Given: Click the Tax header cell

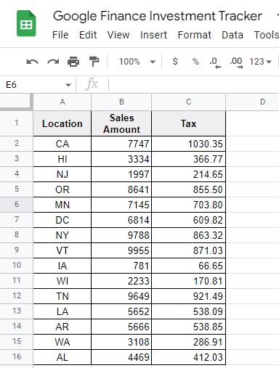Looking at the screenshot, I should [188, 123].
